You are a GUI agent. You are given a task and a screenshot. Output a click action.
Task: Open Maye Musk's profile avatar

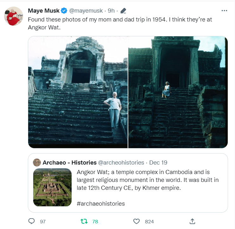(x=14, y=16)
